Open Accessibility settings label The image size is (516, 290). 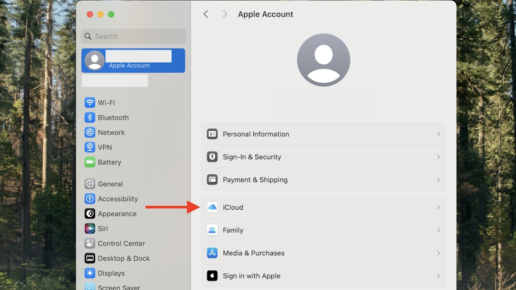click(x=118, y=199)
